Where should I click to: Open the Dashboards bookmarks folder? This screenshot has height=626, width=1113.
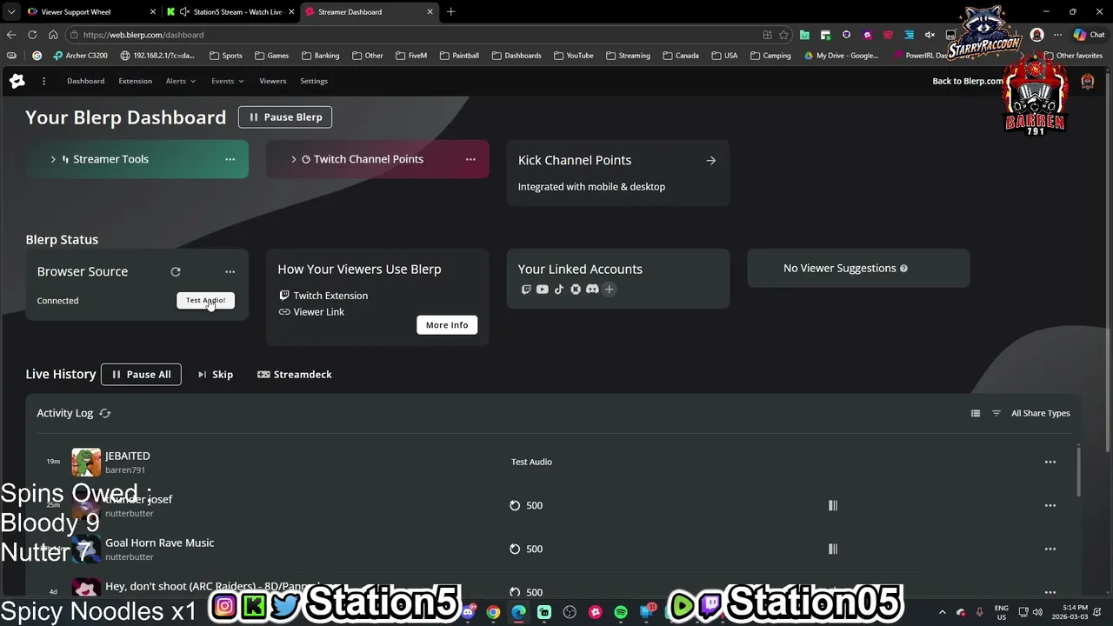coord(517,56)
